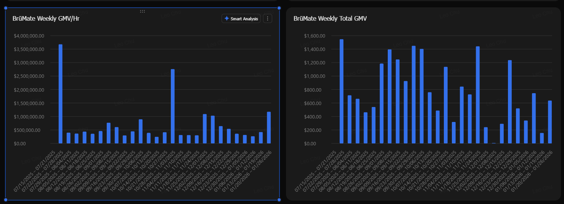Viewport: 564px width, 204px height.
Task: Click the top-left corner selection handle
Action: pos(5,8)
